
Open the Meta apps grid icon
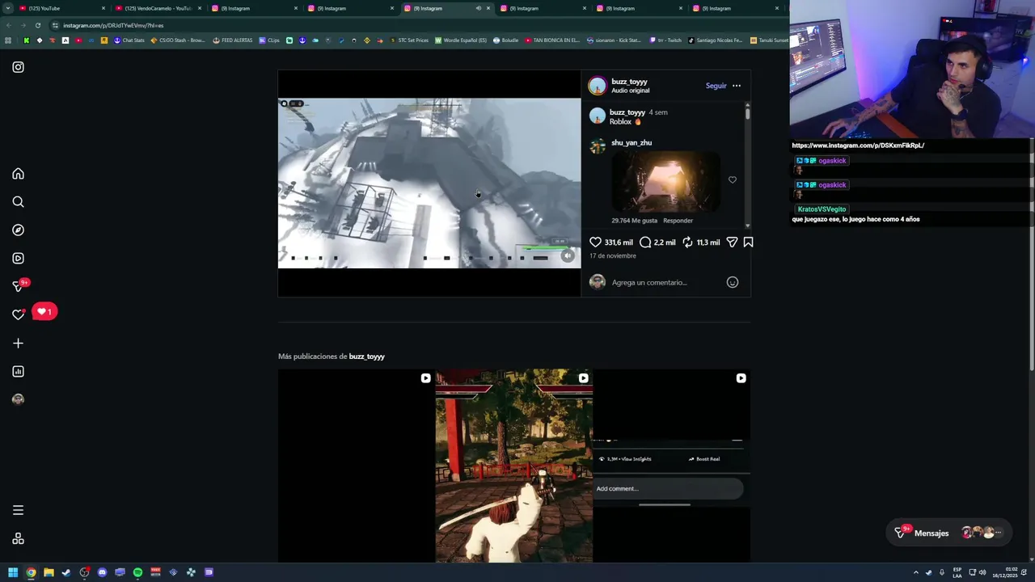click(18, 539)
